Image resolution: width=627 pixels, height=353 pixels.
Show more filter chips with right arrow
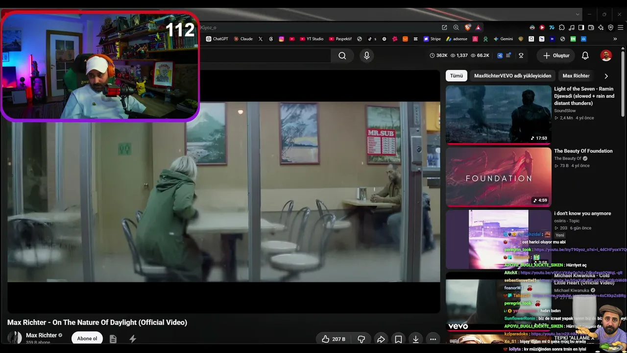tap(606, 76)
